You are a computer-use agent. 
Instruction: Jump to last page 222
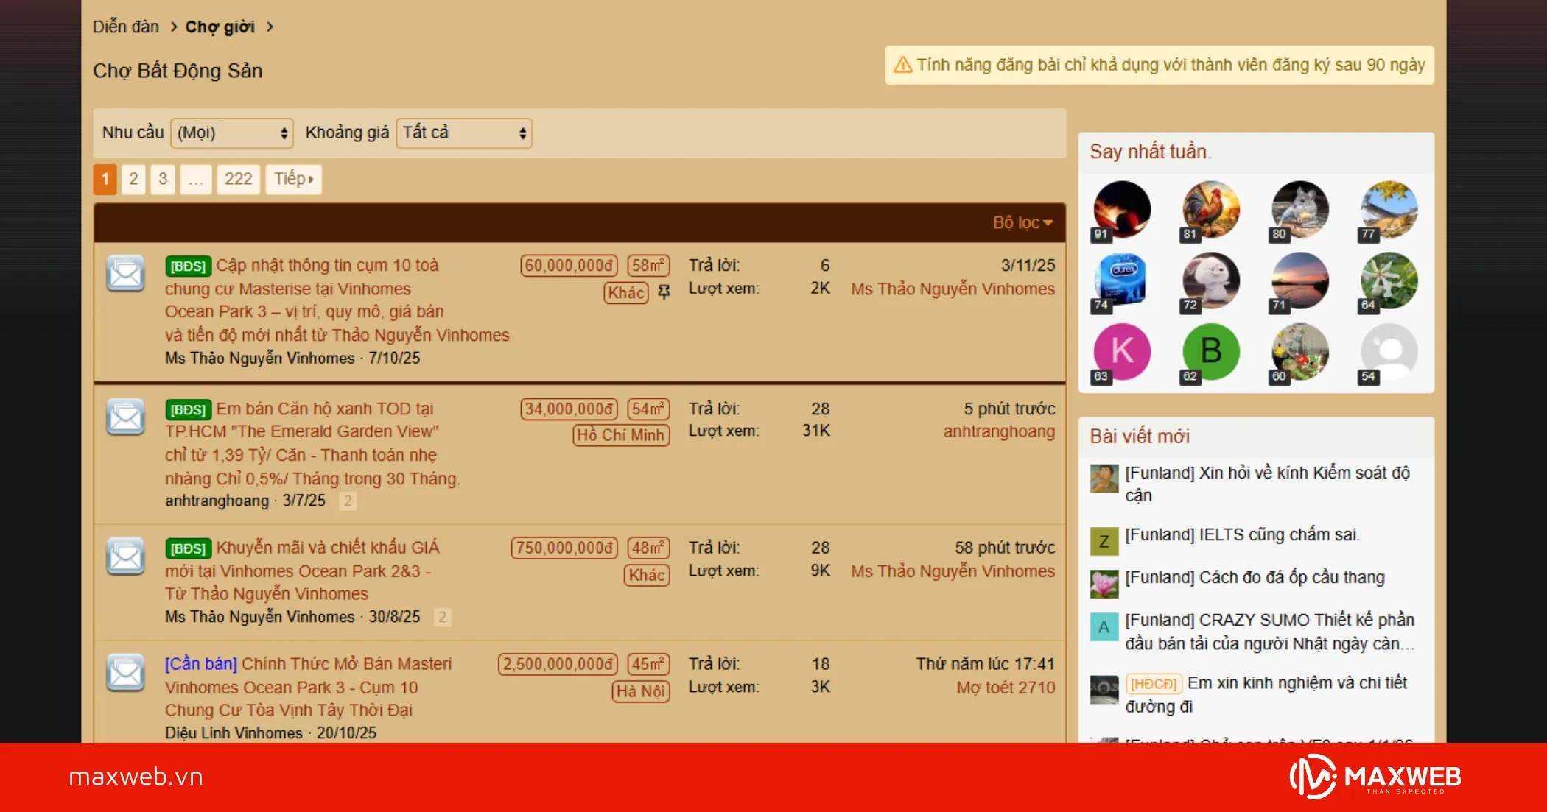click(x=238, y=179)
